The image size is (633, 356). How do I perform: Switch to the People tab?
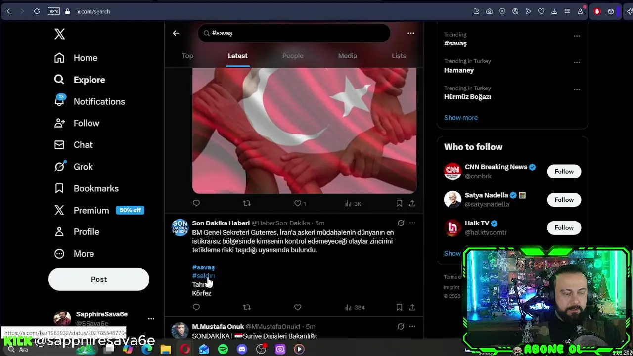coord(293,56)
